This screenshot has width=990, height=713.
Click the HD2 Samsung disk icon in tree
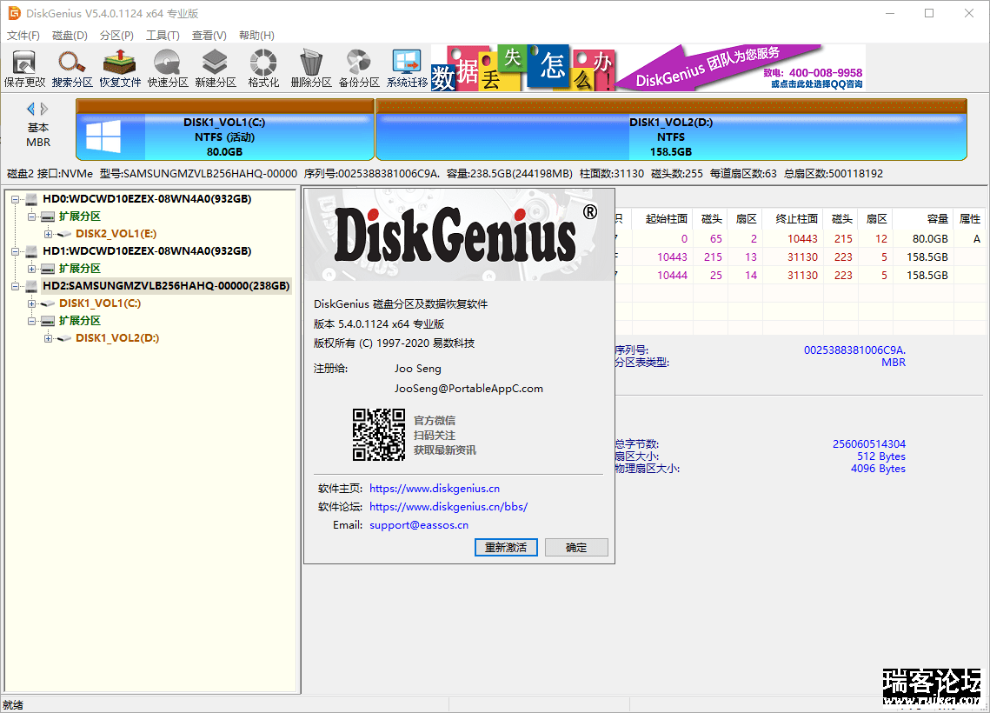click(32, 286)
